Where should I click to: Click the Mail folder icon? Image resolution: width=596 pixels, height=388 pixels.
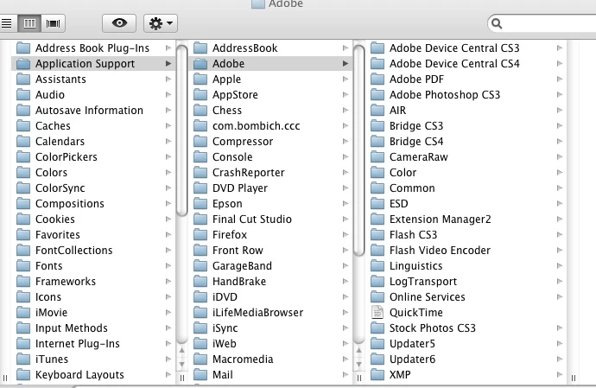click(200, 375)
